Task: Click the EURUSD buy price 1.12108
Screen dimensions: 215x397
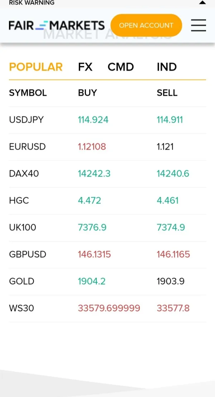Action: point(92,147)
